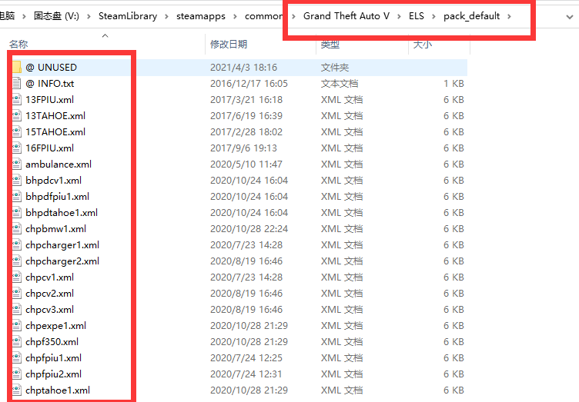Open the @ UNUSED folder icon
The height and width of the screenshot is (402, 579).
(17, 68)
